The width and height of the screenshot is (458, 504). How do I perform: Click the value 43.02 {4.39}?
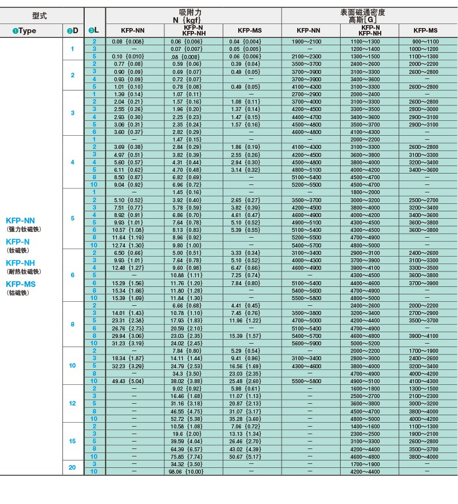[245, 449]
